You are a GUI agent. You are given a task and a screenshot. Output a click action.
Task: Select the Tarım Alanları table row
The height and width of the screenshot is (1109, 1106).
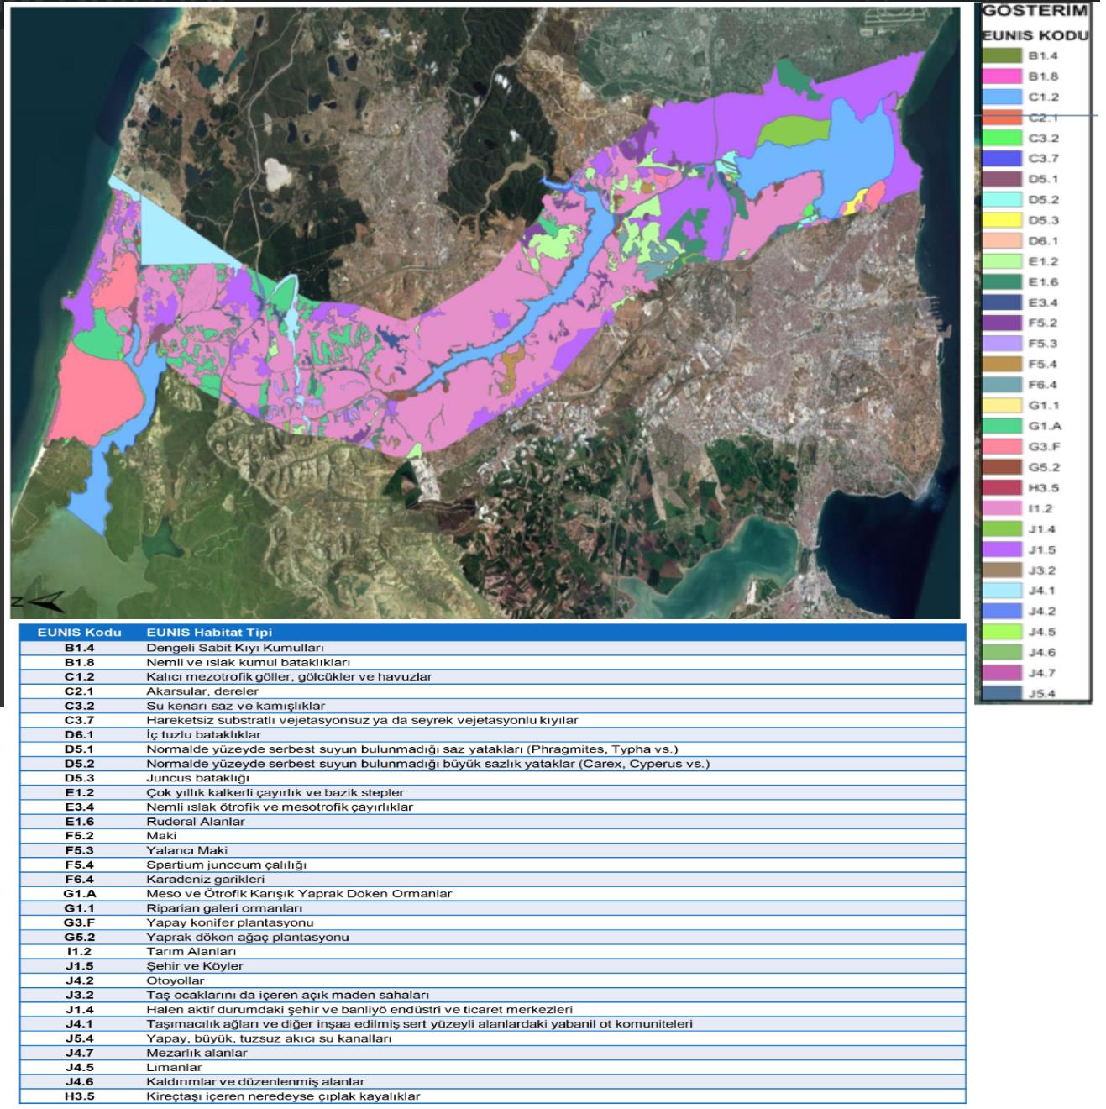492,952
